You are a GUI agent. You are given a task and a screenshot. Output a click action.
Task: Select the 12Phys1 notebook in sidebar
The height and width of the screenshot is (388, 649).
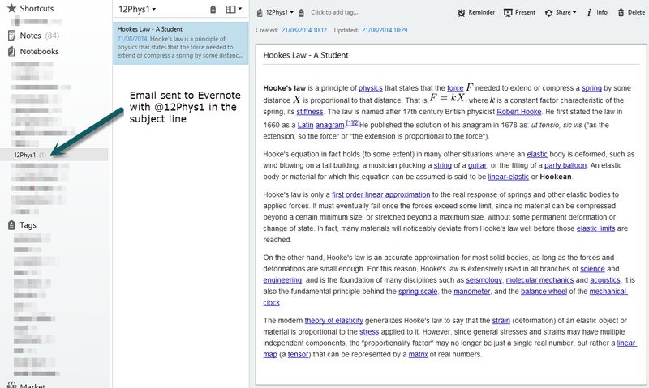pos(24,154)
